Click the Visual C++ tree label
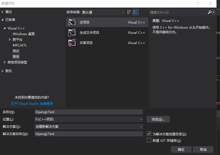The image size is (220, 155). (x=16, y=28)
